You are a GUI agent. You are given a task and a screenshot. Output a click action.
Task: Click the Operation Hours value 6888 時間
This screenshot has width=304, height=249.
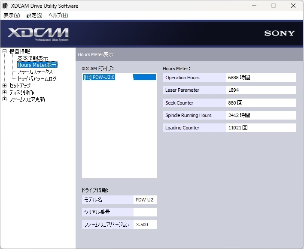click(x=261, y=78)
